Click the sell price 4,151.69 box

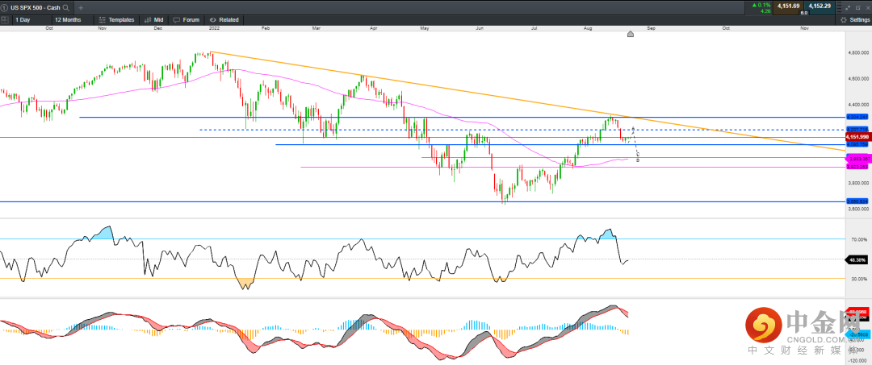(787, 6)
